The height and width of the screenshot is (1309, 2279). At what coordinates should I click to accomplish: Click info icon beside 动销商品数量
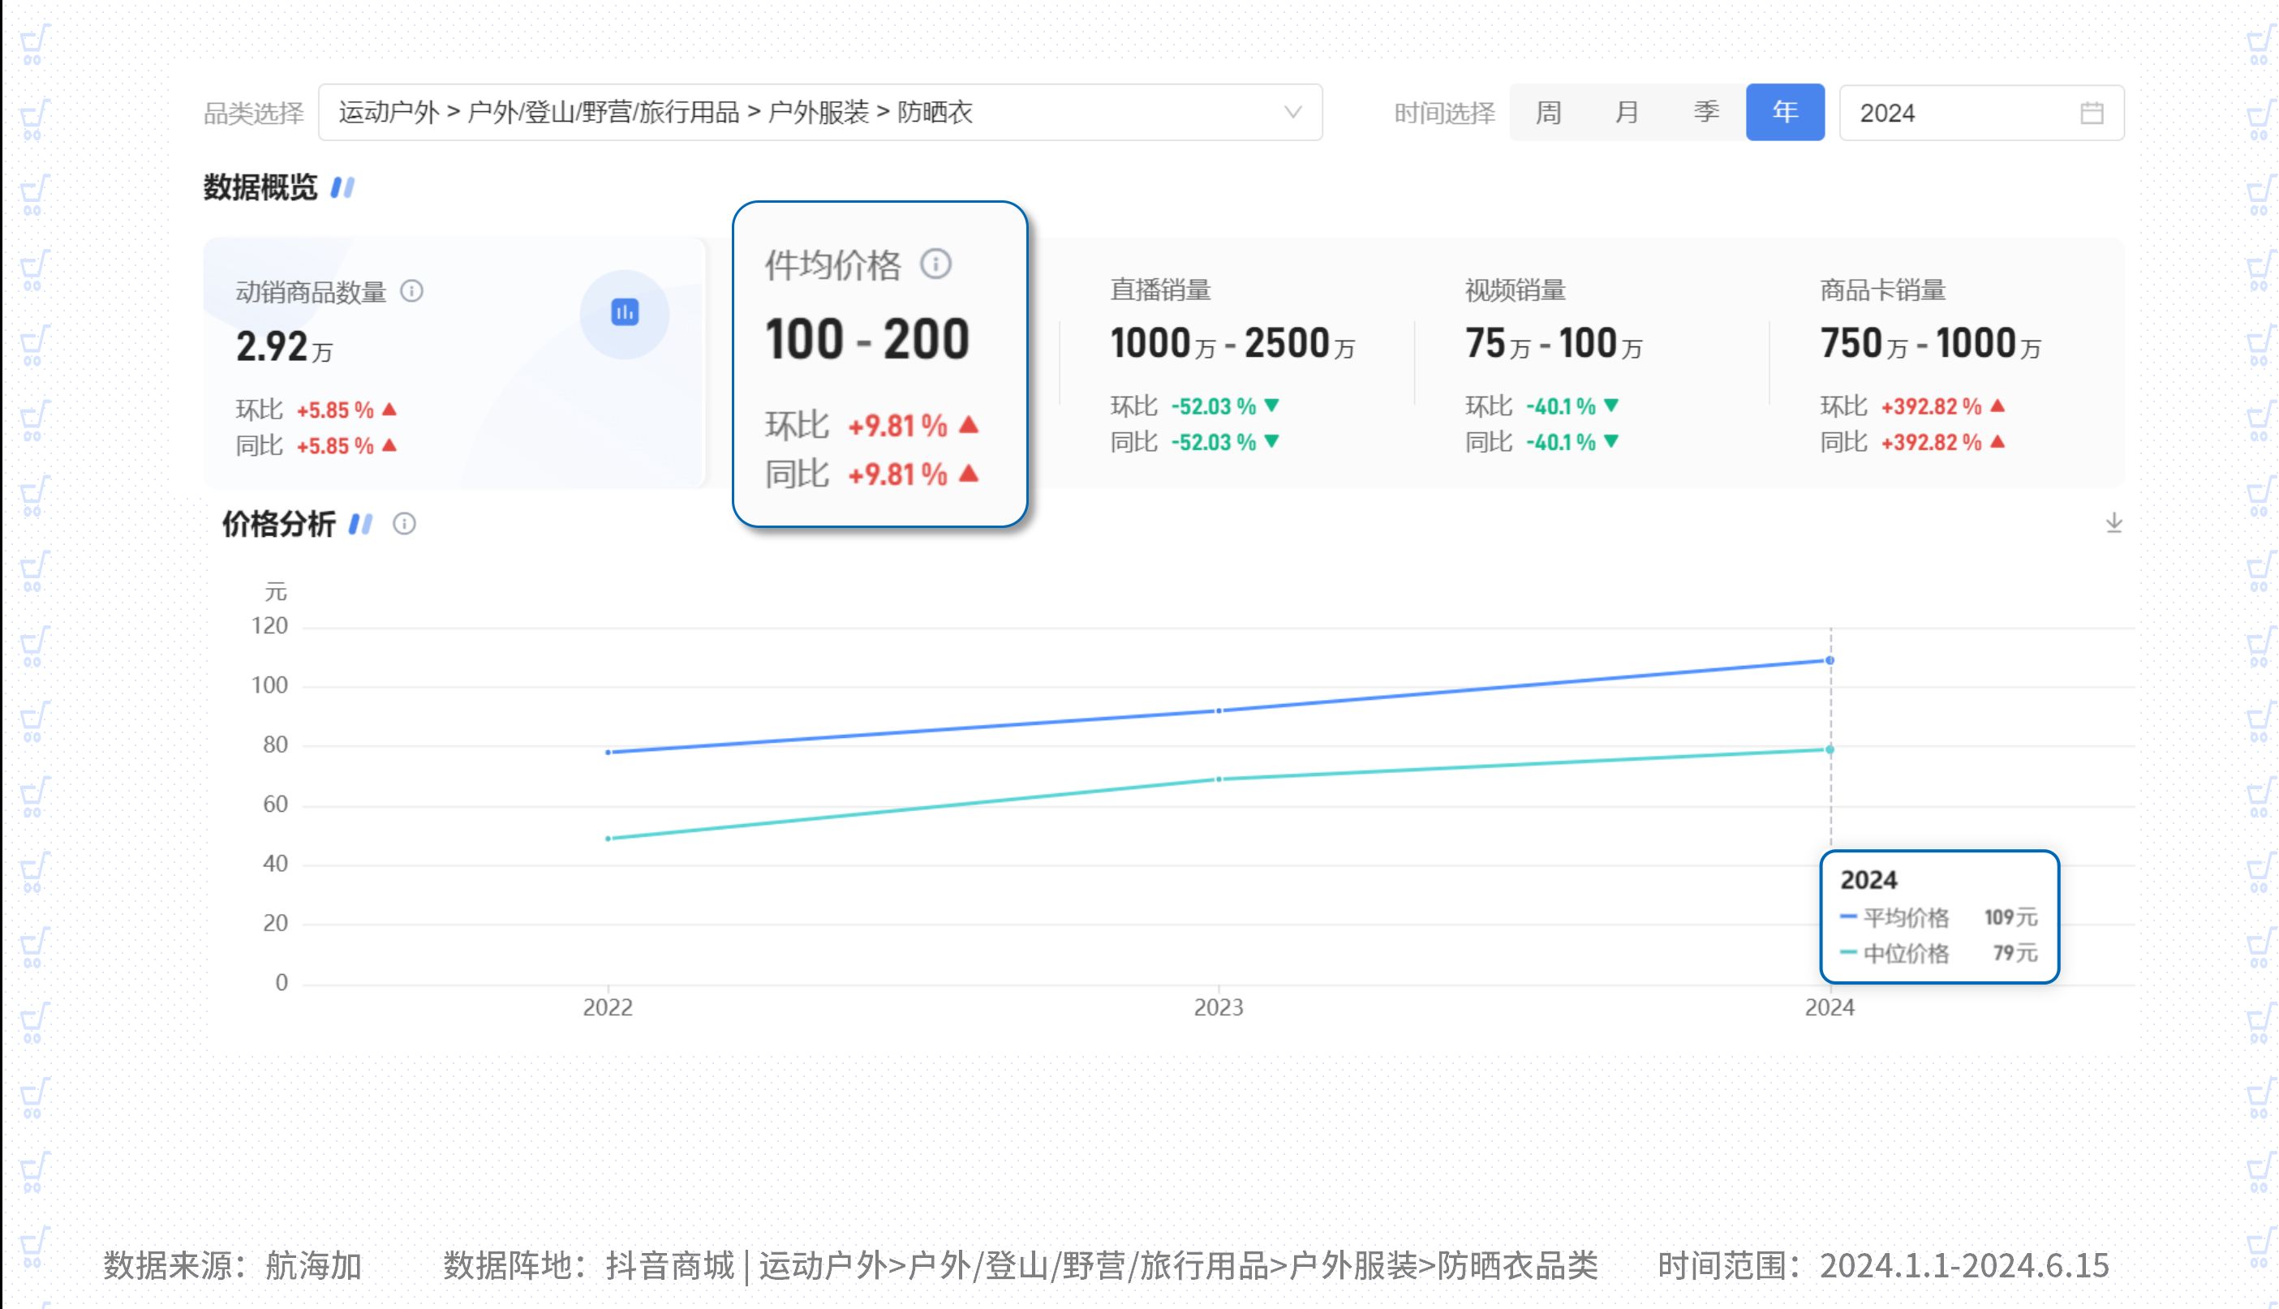(x=412, y=291)
